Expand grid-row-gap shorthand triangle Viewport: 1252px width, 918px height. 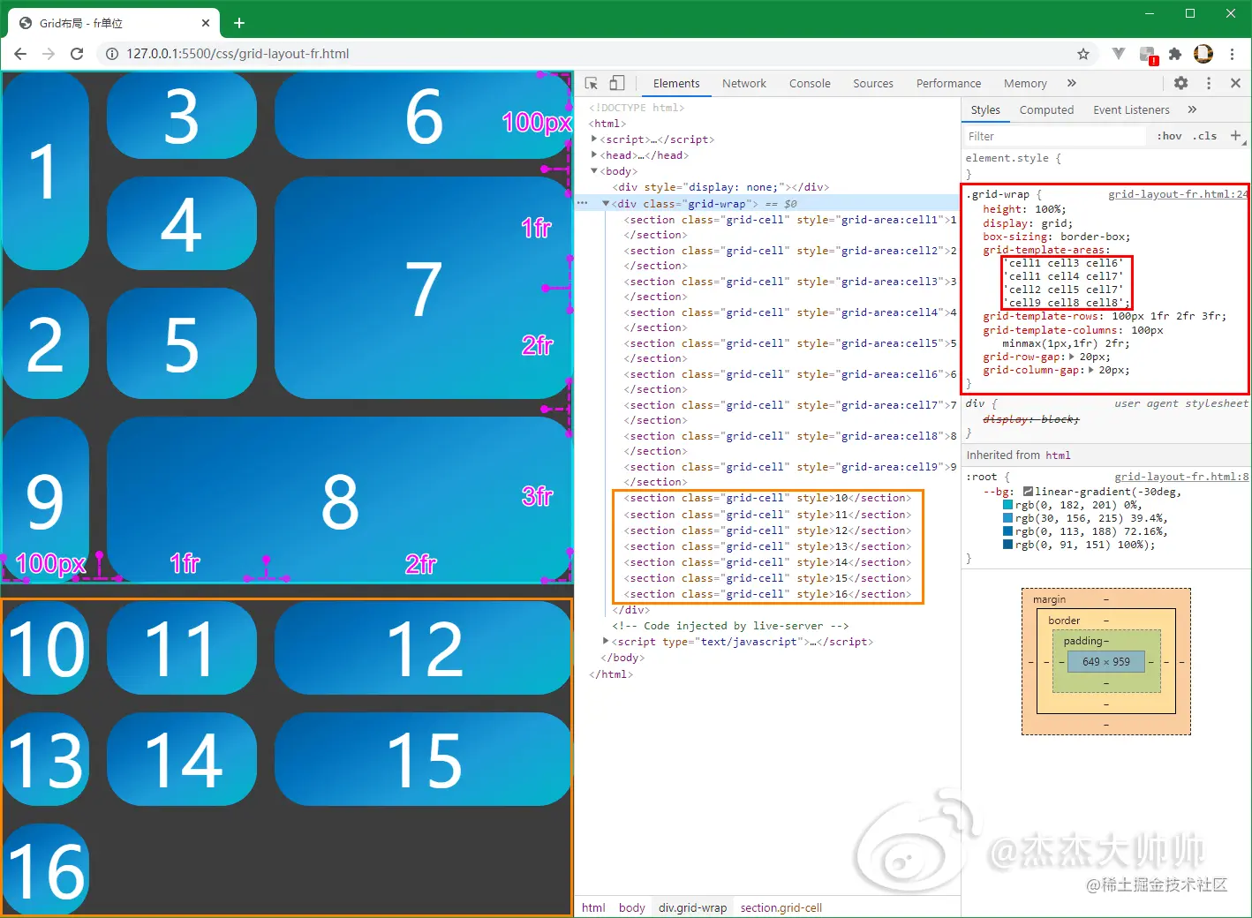(x=1073, y=357)
